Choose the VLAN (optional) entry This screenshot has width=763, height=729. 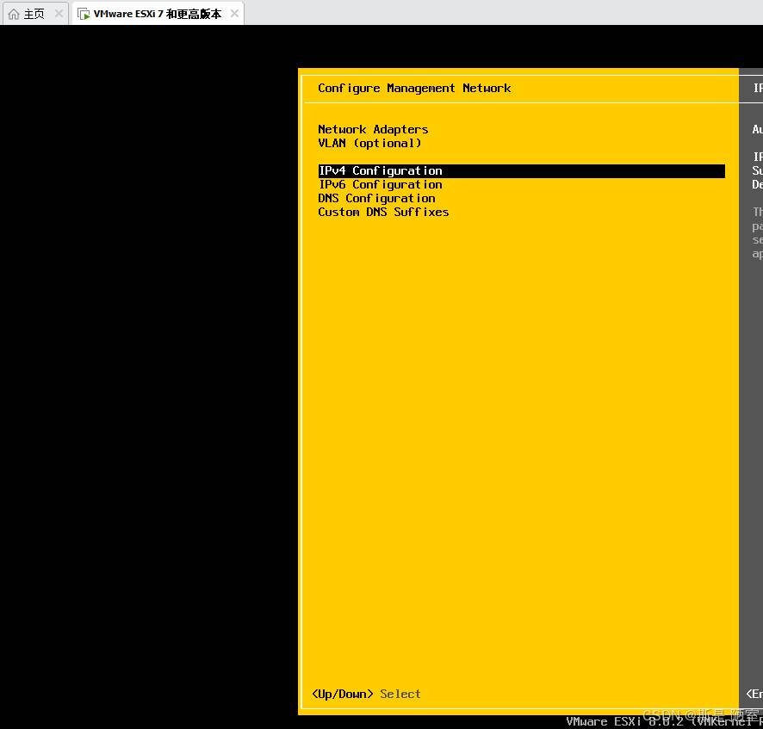coord(369,143)
